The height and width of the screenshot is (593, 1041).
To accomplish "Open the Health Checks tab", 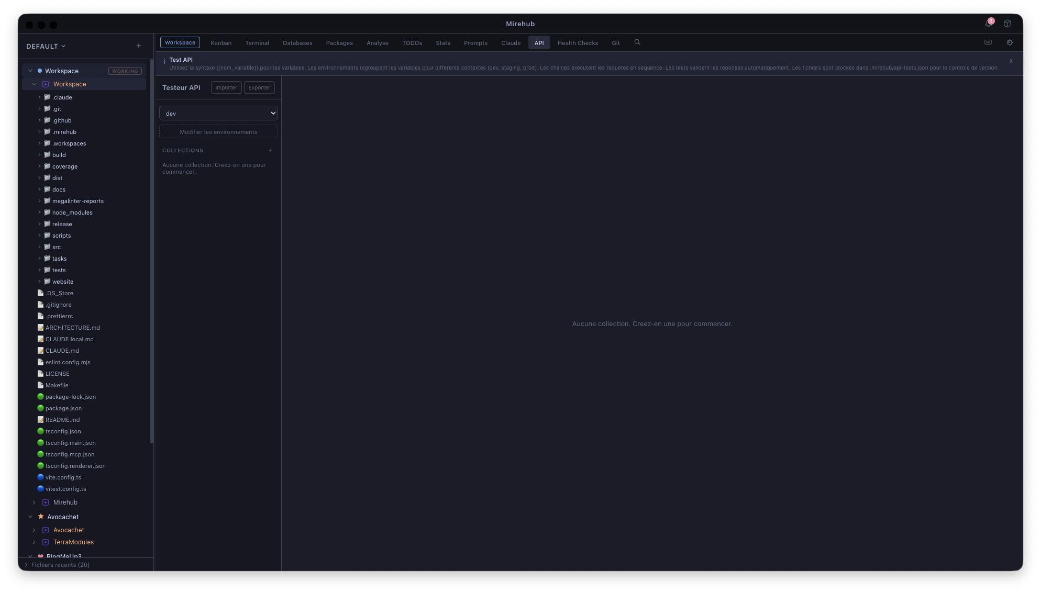I will [578, 42].
